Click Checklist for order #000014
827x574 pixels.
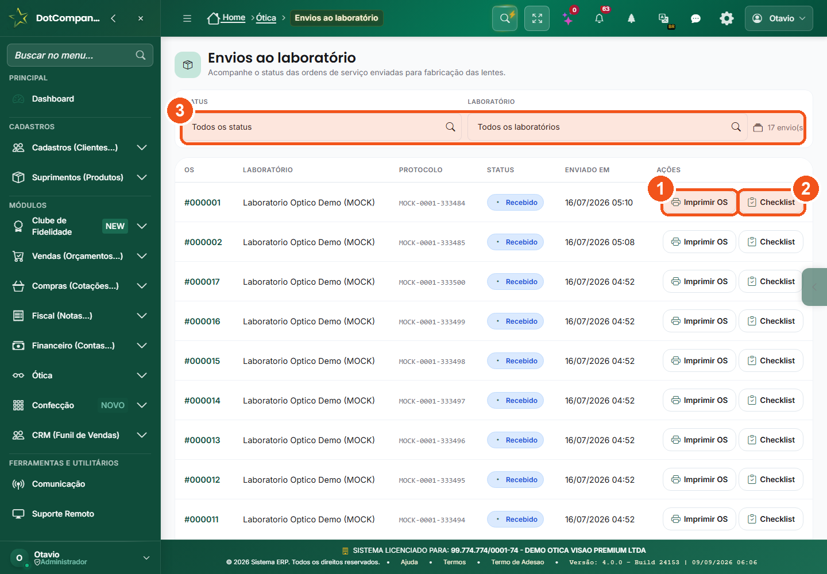click(x=771, y=400)
